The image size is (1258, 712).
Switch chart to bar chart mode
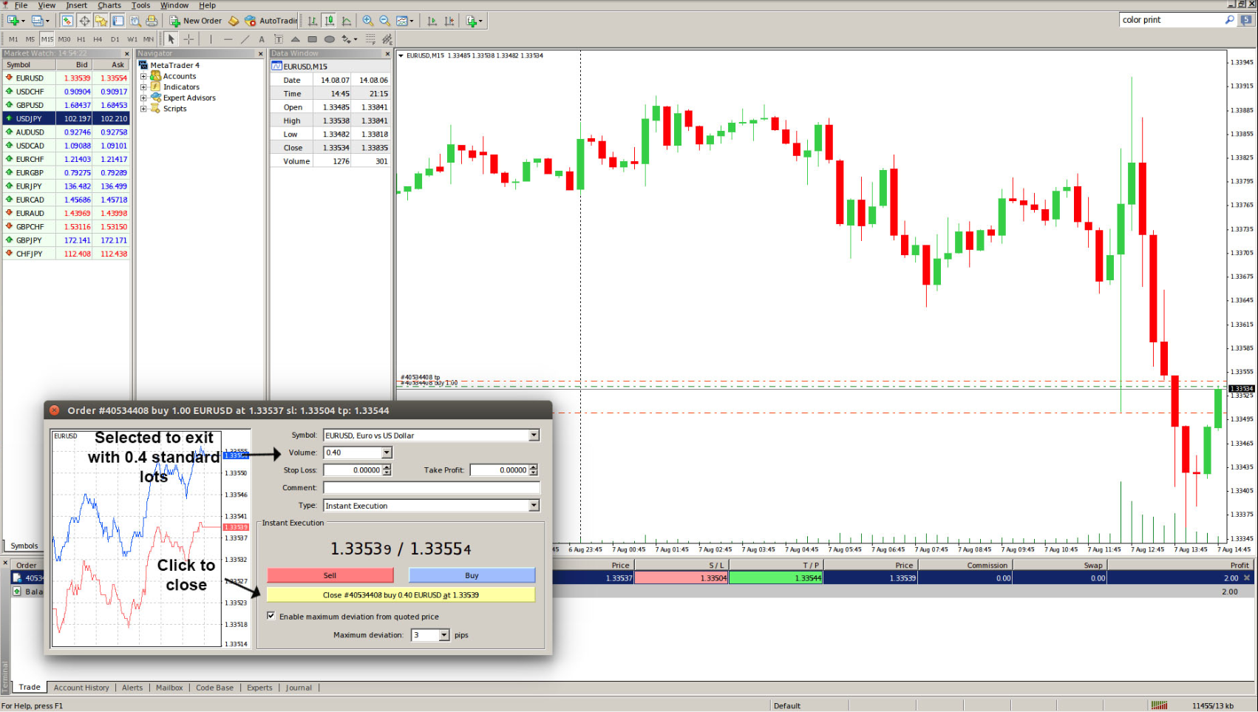(313, 21)
